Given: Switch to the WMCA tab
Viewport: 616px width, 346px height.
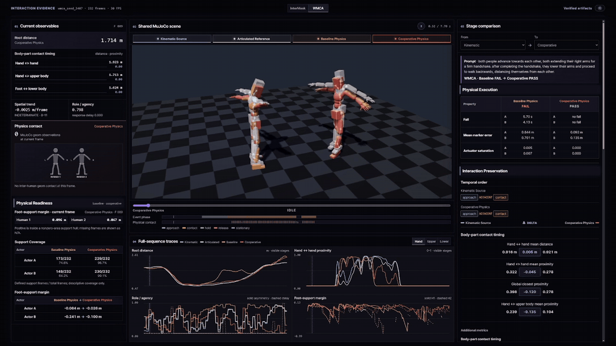Looking at the screenshot, I should point(318,8).
